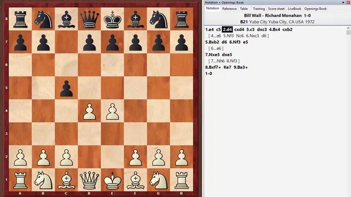Viewport: 351px width, 197px height.
Task: Jump to move 6.Nf3 in main line
Action: click(x=235, y=42)
